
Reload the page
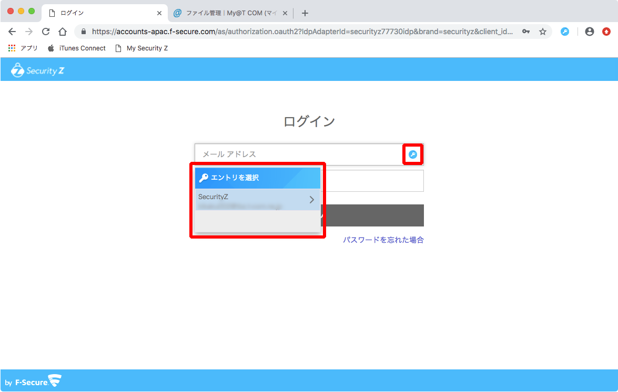coord(46,32)
